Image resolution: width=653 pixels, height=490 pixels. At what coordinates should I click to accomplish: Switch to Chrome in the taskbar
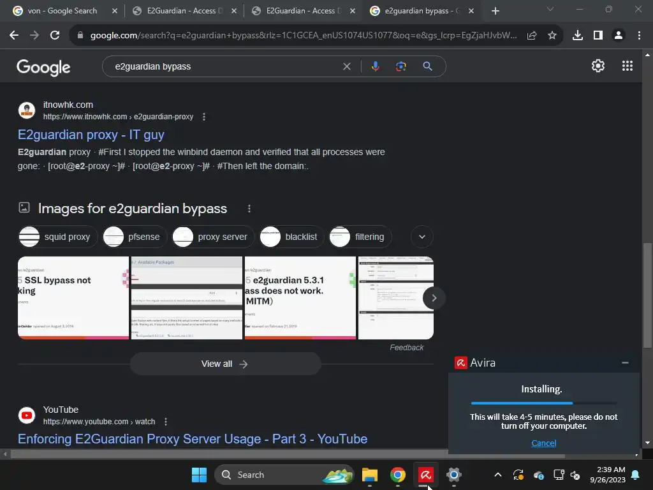click(x=398, y=475)
